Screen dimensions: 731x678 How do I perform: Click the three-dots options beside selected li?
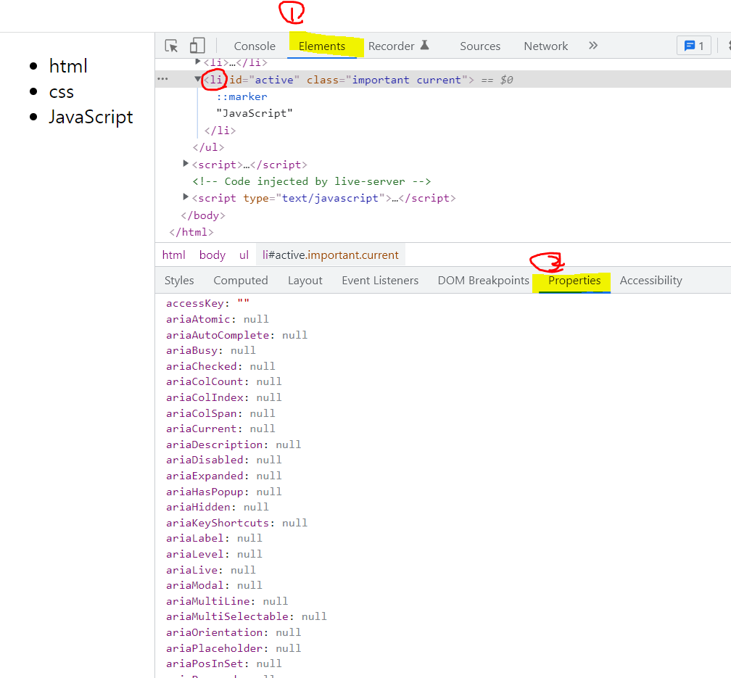click(x=162, y=79)
